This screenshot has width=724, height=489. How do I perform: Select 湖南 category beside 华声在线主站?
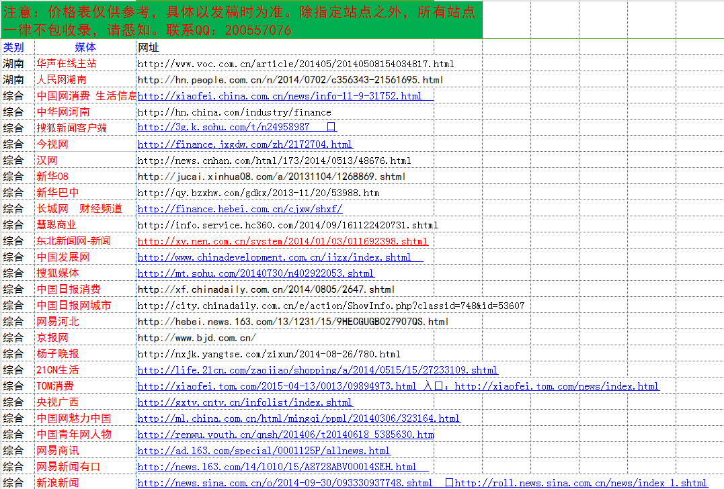pyautogui.click(x=18, y=63)
